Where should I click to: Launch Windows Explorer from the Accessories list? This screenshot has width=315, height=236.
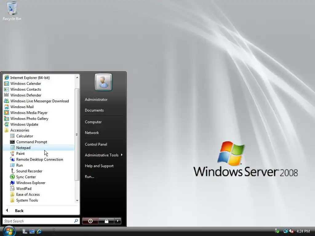[x=39, y=183]
